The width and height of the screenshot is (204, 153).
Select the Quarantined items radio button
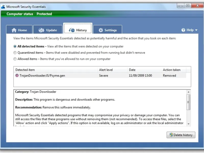pyautogui.click(x=15, y=53)
